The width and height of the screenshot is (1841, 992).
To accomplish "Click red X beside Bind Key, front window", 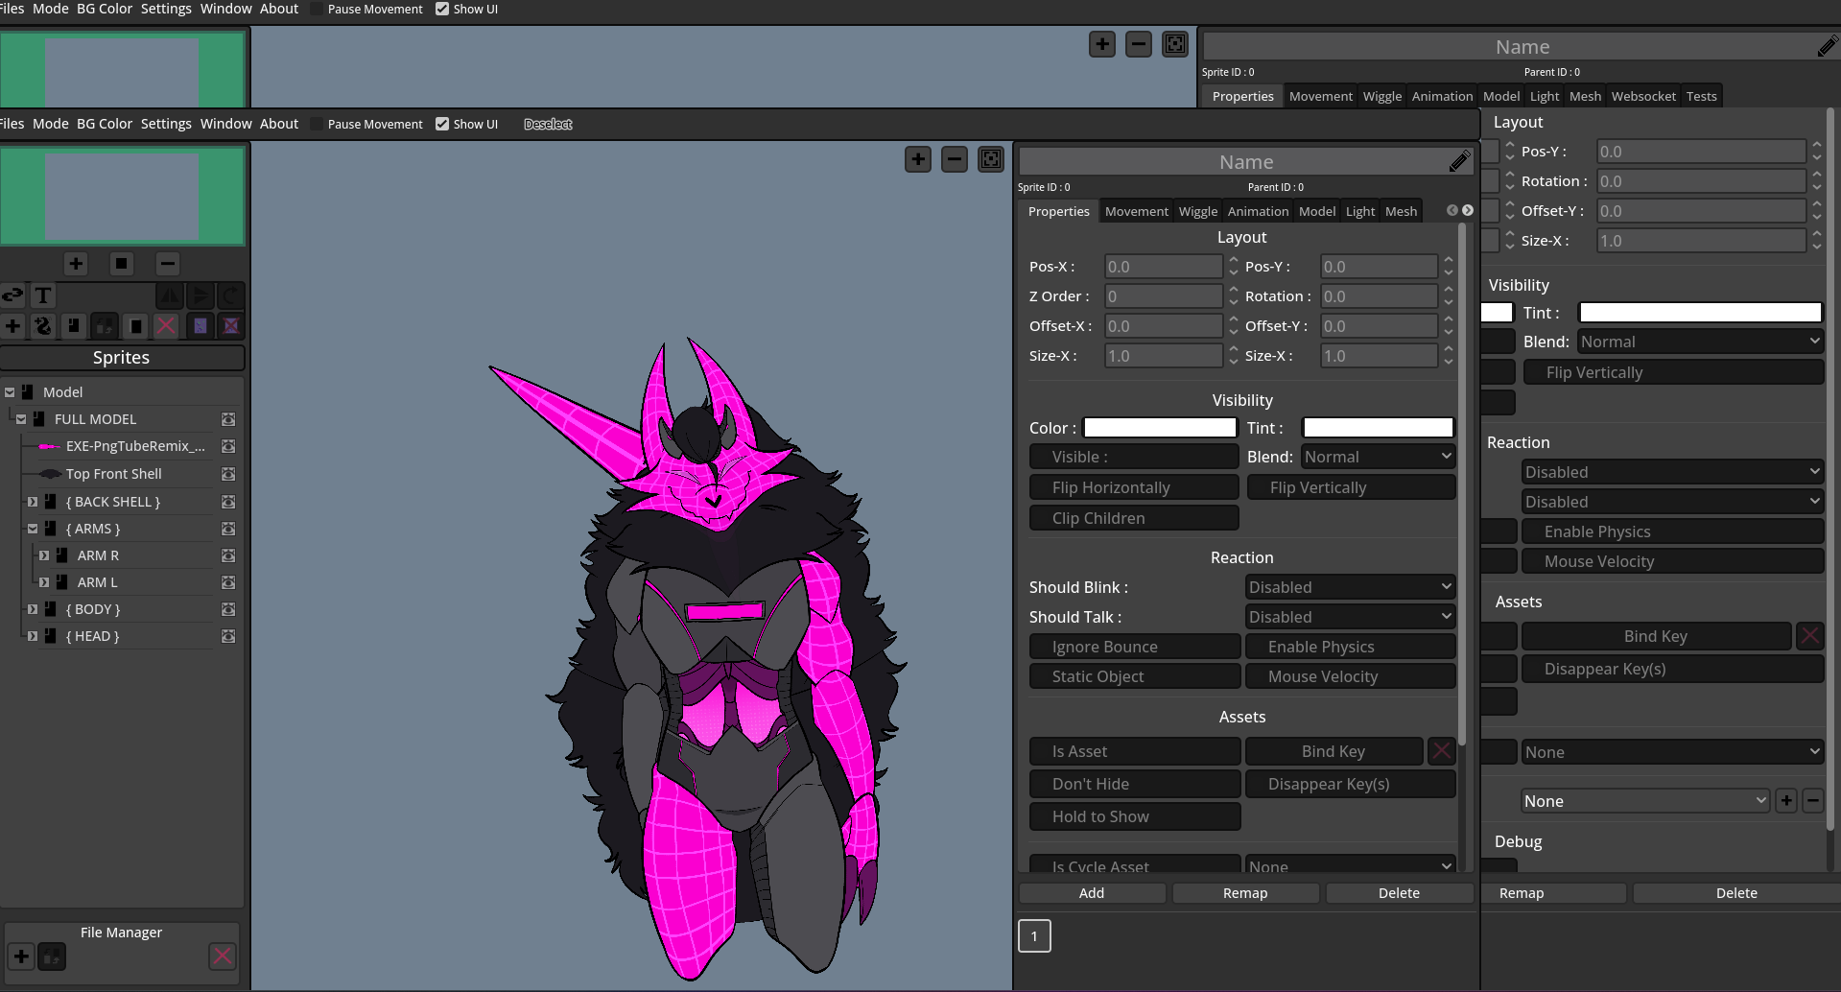I will coord(1442,751).
